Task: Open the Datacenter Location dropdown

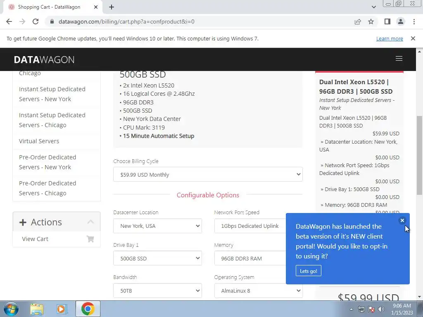Action: (157, 226)
